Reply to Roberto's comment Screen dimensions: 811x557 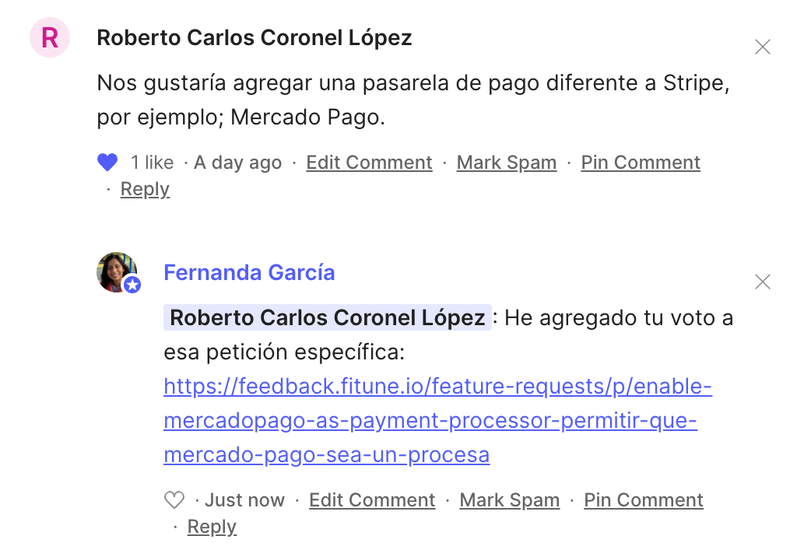[x=145, y=189]
